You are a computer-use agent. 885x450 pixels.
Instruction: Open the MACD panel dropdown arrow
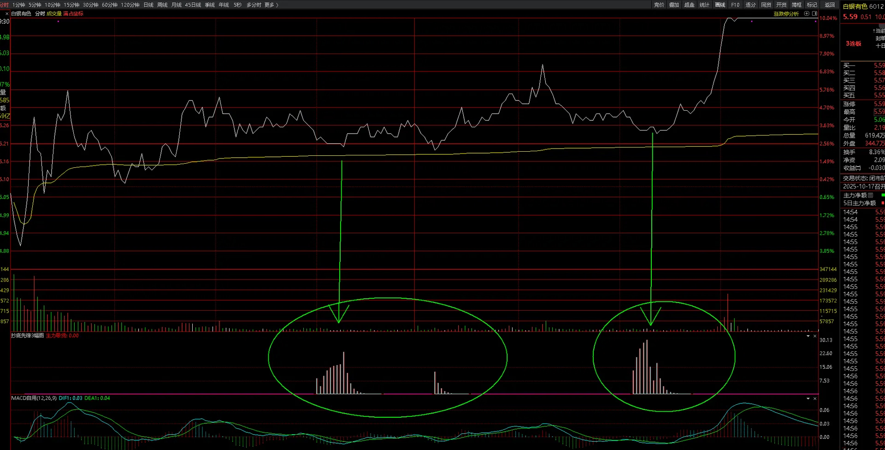point(808,398)
